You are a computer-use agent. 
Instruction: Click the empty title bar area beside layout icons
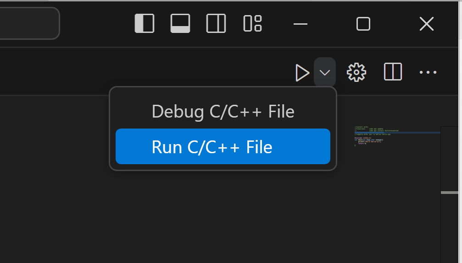[x=96, y=23]
